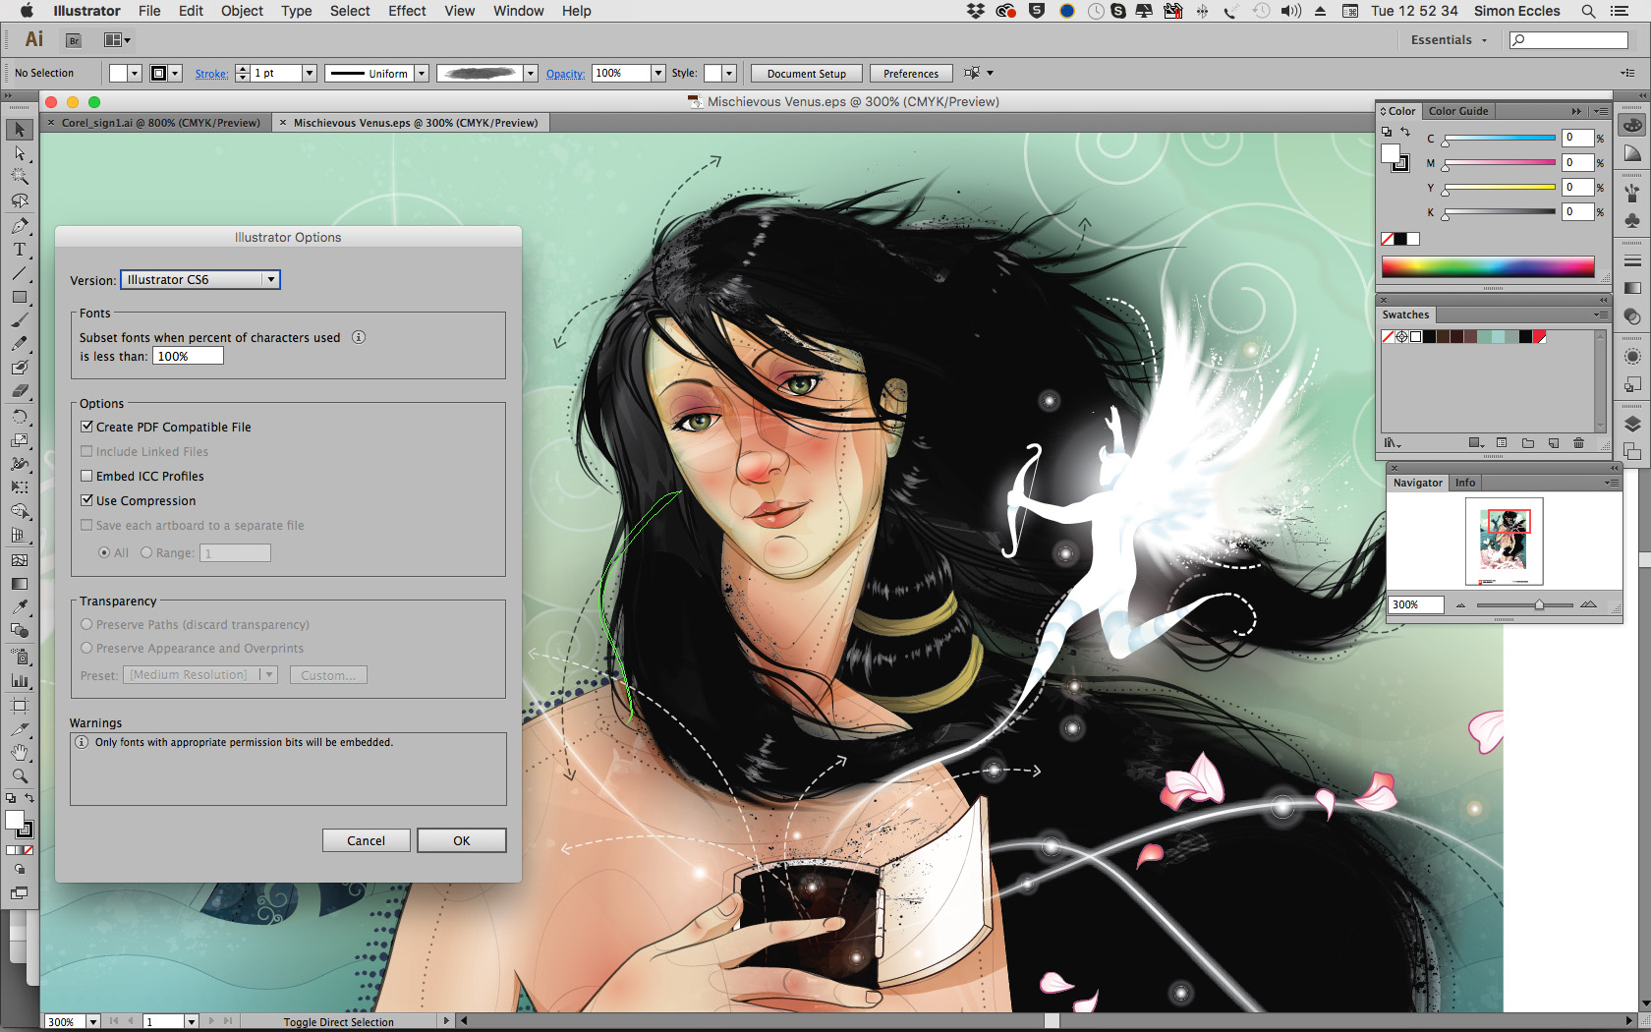The width and height of the screenshot is (1651, 1032).
Task: Click the Stroke link label
Action: click(211, 74)
